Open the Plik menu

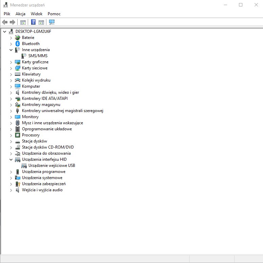pyautogui.click(x=7, y=14)
